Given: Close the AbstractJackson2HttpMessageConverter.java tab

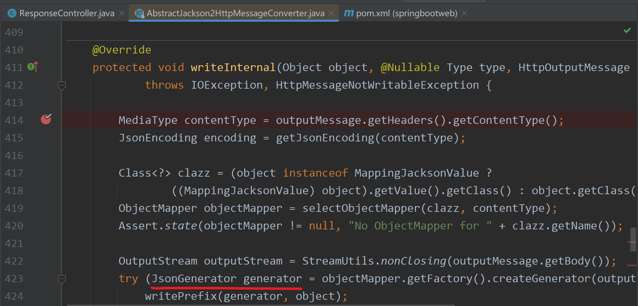Looking at the screenshot, I should (x=331, y=13).
